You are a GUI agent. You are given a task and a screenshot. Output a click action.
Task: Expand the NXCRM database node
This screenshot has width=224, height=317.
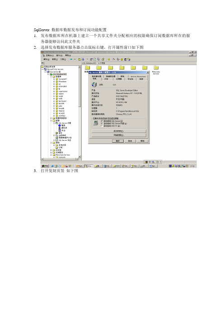(x=54, y=103)
